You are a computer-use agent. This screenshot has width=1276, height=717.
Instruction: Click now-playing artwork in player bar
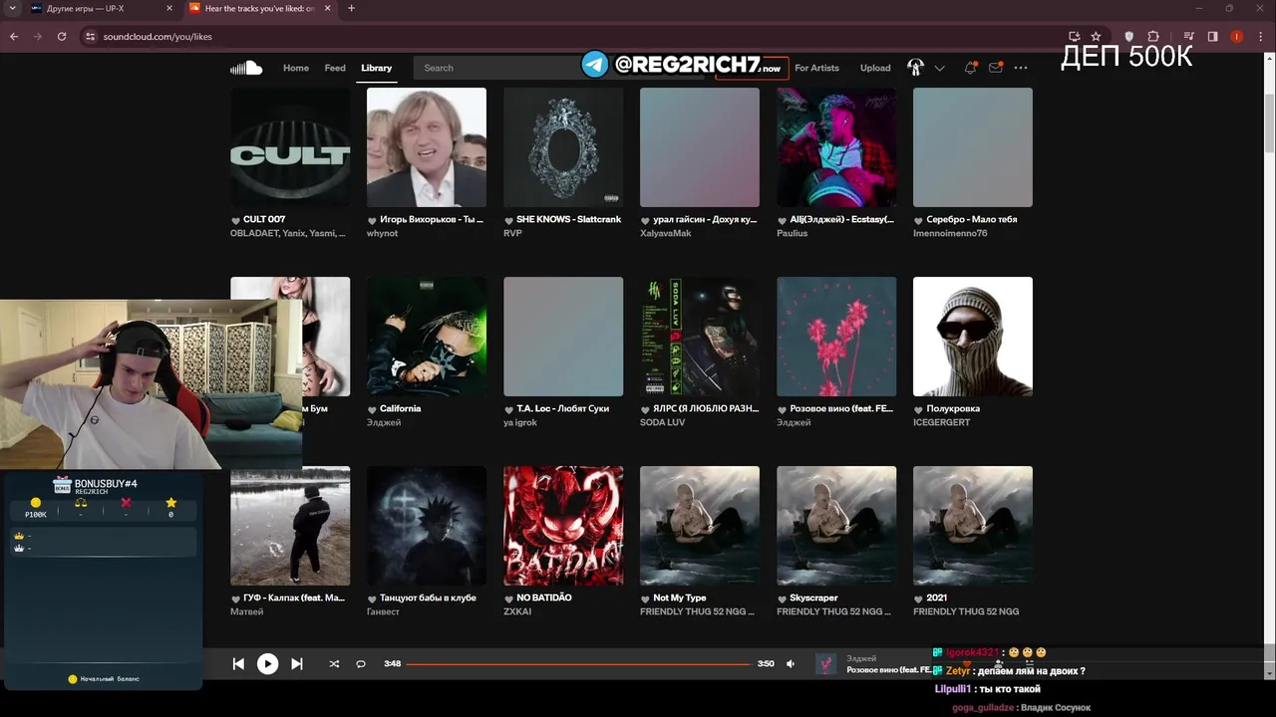pos(826,664)
